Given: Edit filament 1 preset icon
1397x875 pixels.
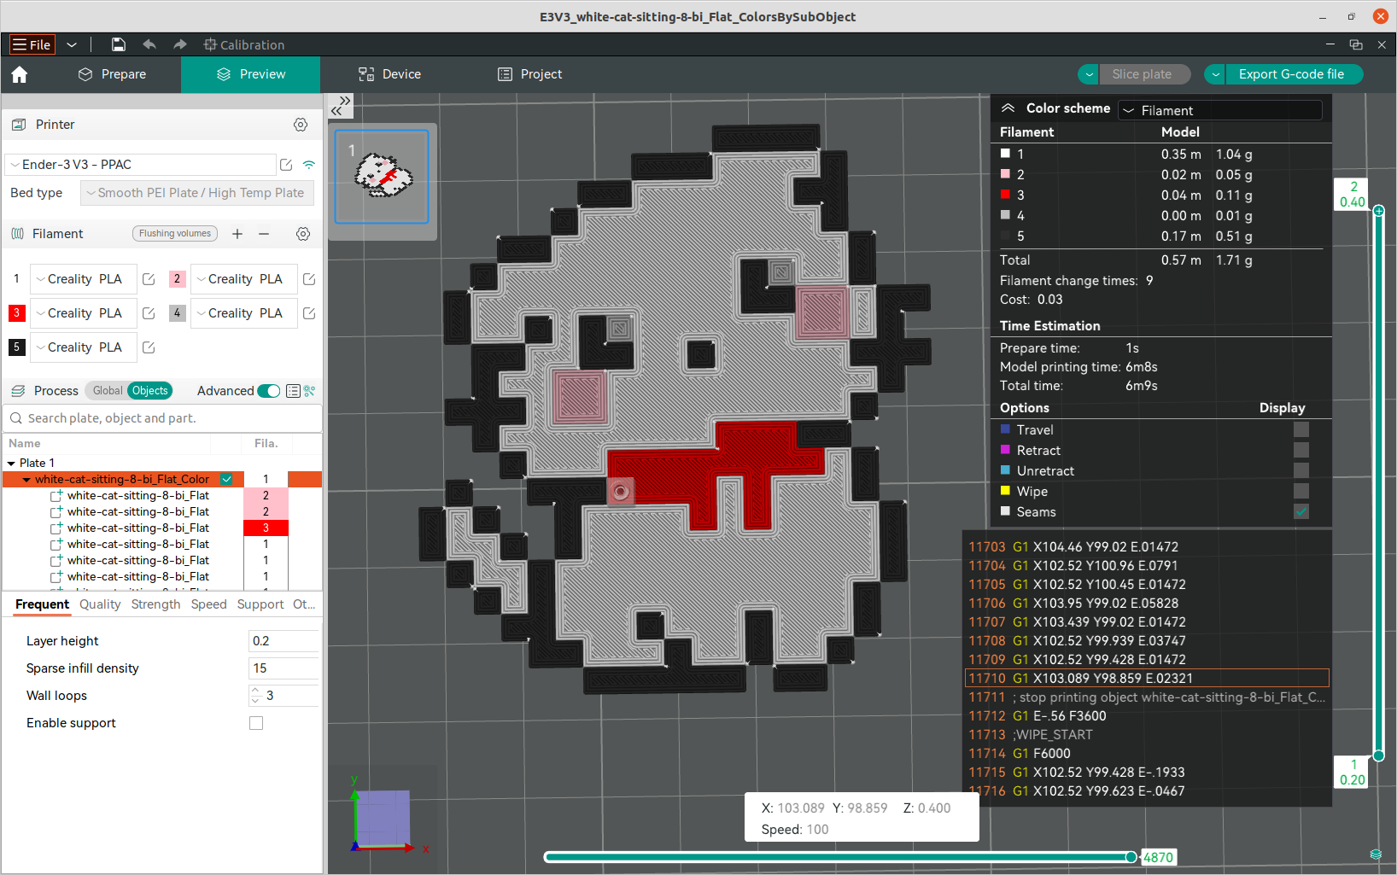Looking at the screenshot, I should [149, 279].
